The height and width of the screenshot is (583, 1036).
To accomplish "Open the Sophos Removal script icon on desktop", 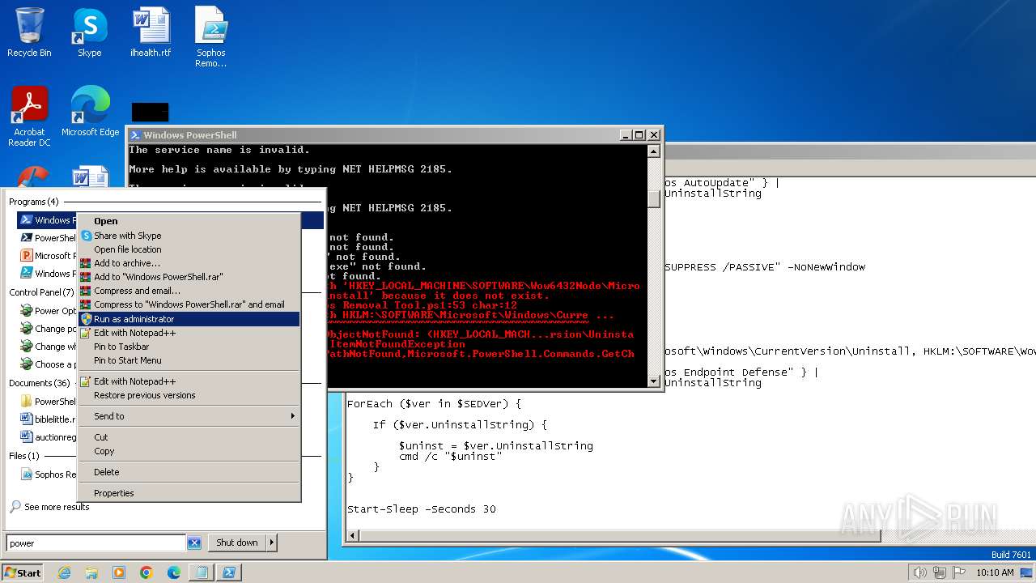I will click(210, 37).
